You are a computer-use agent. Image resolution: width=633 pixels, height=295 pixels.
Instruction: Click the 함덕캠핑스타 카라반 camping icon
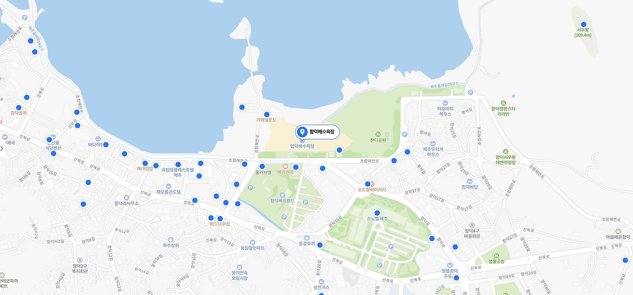[503, 102]
